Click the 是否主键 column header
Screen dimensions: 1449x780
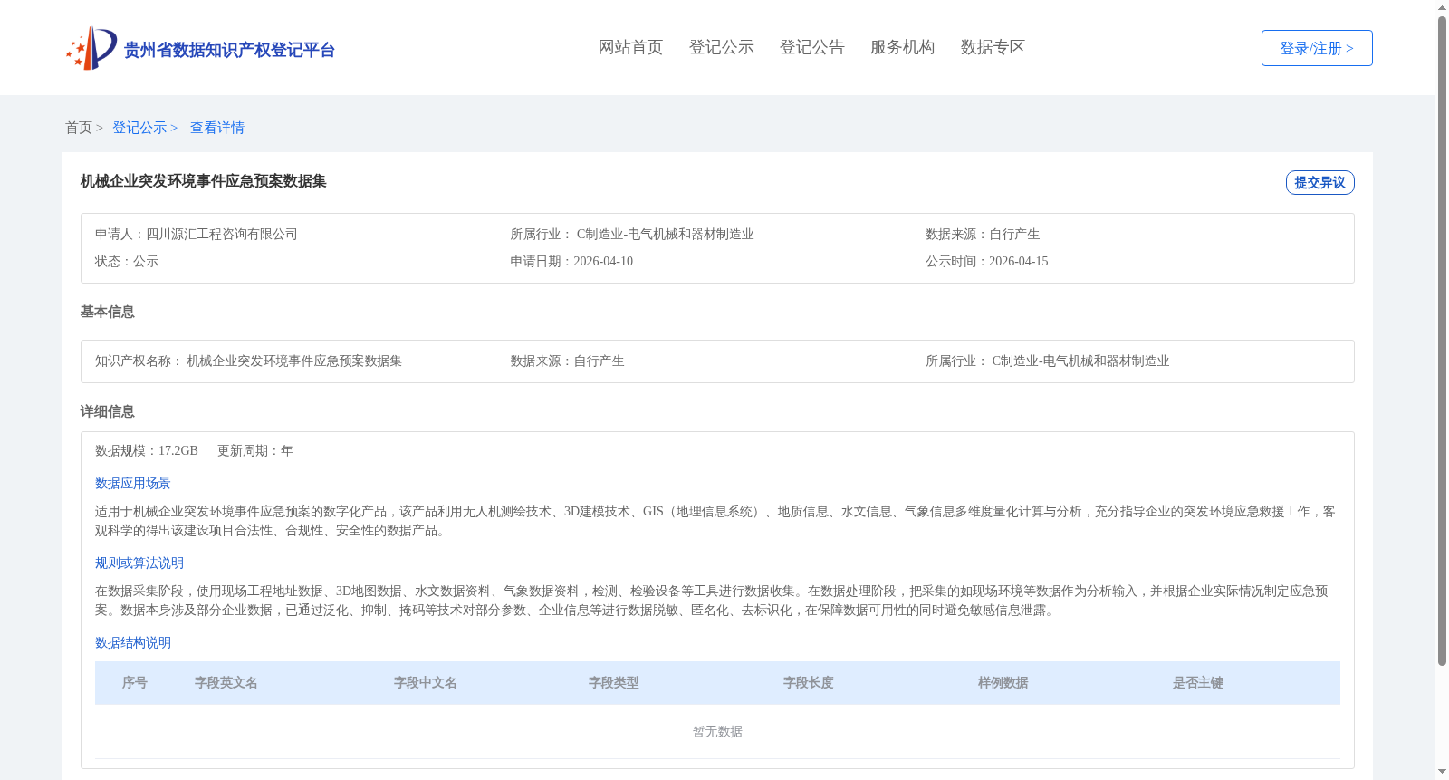pos(1198,682)
